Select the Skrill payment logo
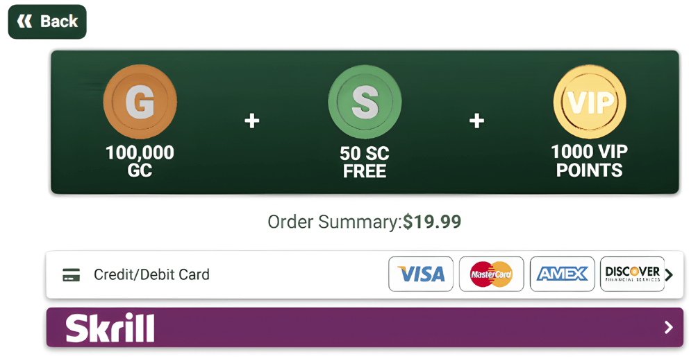This screenshot has width=698, height=361. click(x=110, y=328)
